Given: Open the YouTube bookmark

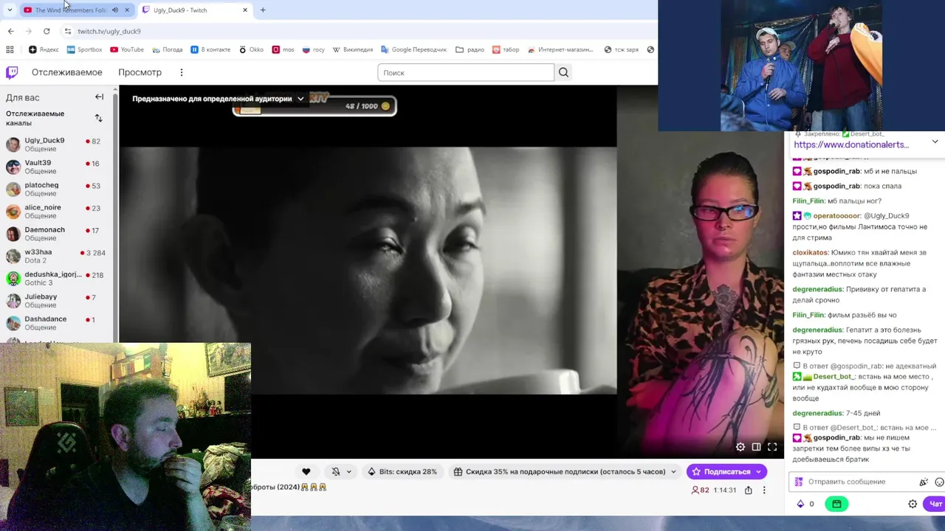Looking at the screenshot, I should click(x=127, y=49).
